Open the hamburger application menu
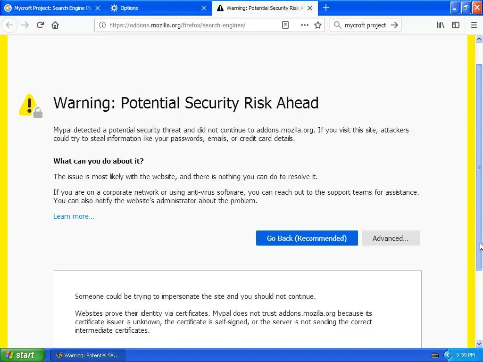This screenshot has width=483, height=362. (x=474, y=25)
